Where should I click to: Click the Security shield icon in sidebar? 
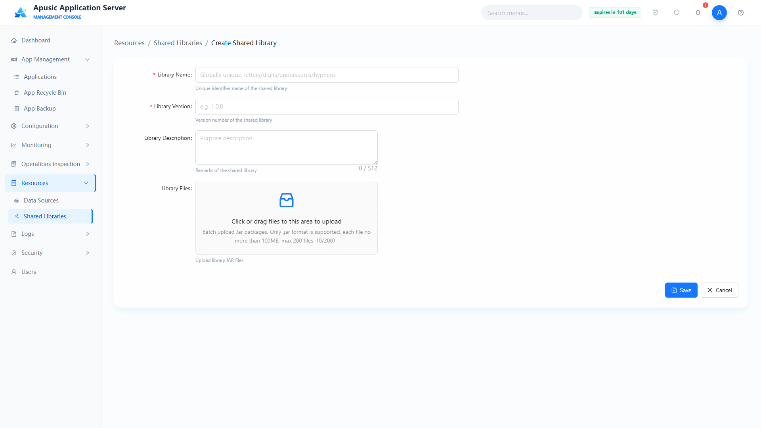[x=14, y=253]
